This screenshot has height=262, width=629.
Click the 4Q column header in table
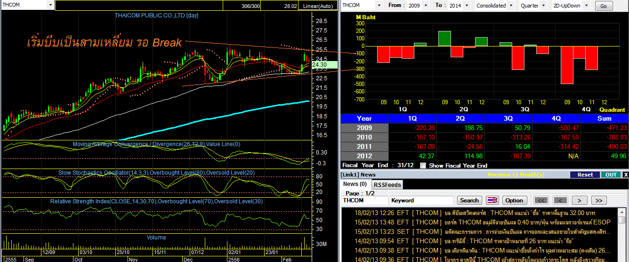[x=556, y=118]
